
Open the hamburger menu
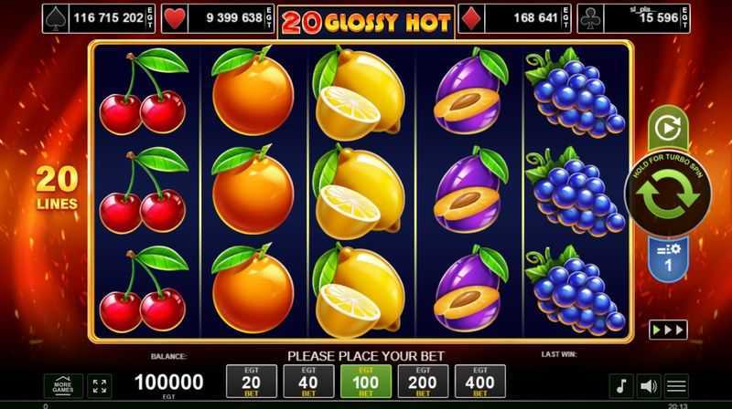(676, 386)
